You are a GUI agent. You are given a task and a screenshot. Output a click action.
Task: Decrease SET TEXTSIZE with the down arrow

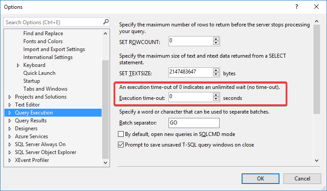216,74
